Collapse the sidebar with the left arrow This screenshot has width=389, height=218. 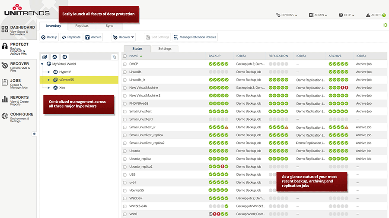coord(34,134)
